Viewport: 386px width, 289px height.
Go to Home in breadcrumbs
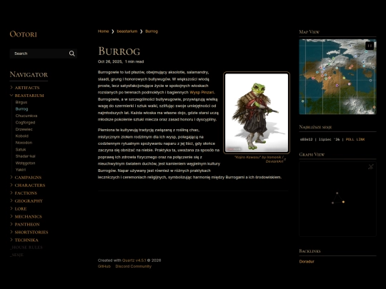(103, 31)
